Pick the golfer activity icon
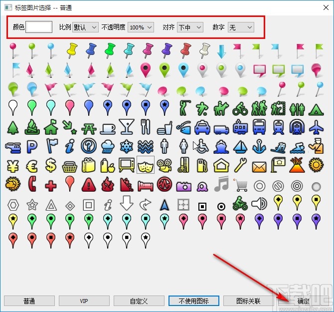 pyautogui.click(x=184, y=108)
